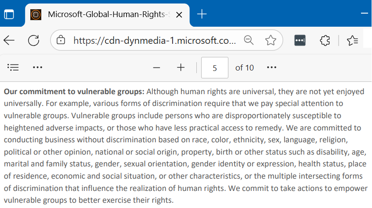Zoom in the PDF document
The height and width of the screenshot is (208, 372).
pos(181,67)
